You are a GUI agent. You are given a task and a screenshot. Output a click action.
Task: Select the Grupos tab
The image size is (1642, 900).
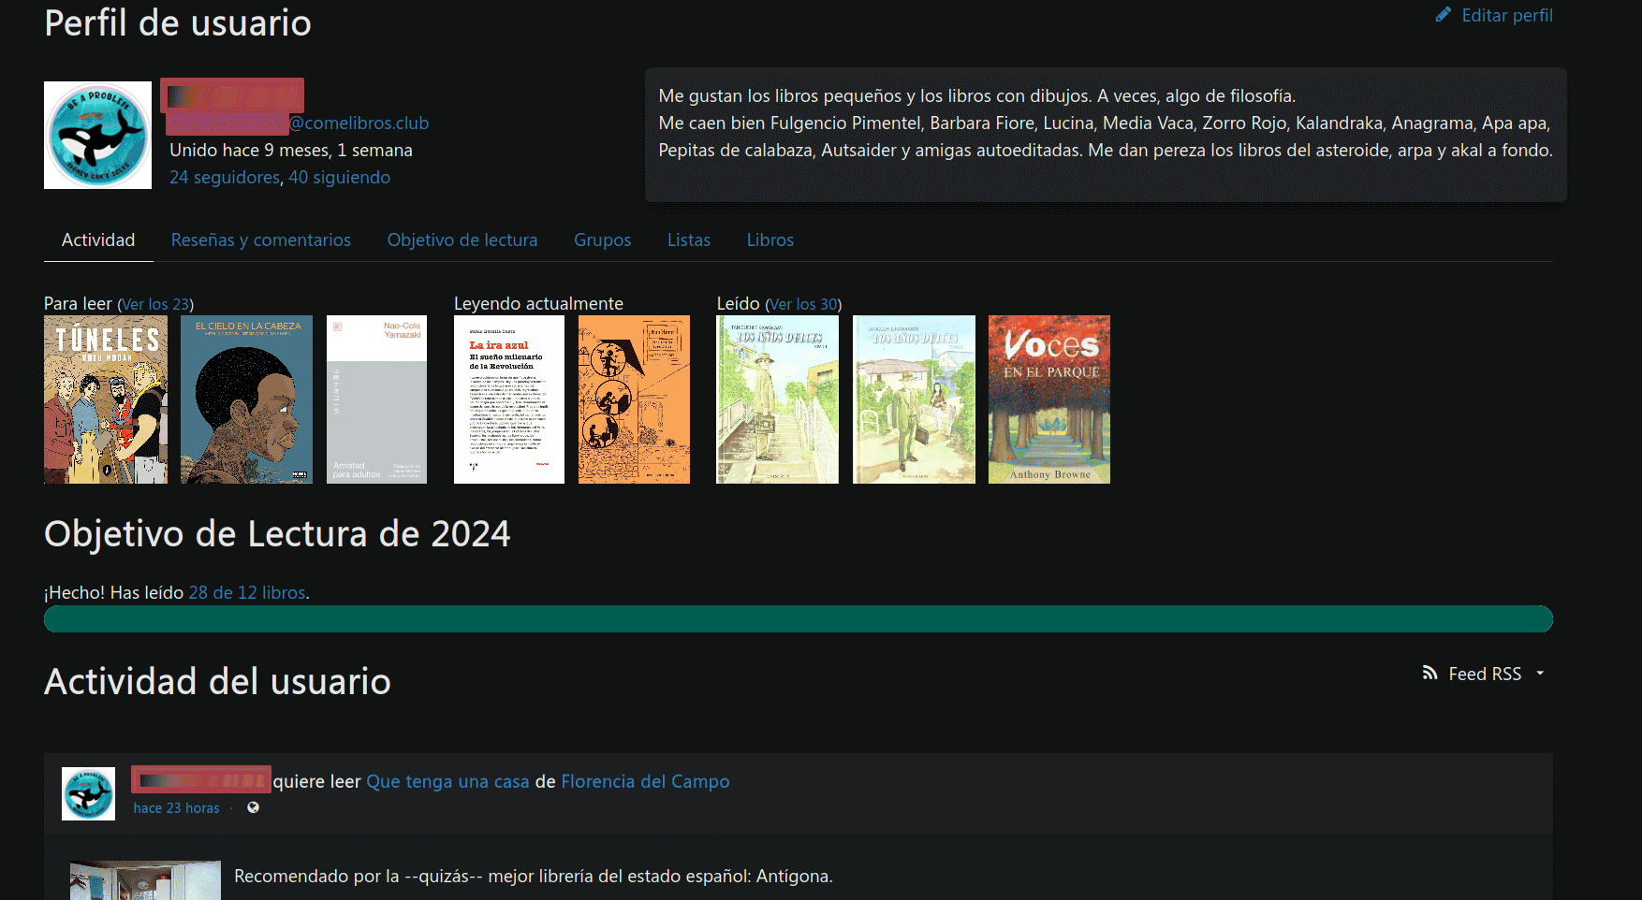tap(602, 240)
